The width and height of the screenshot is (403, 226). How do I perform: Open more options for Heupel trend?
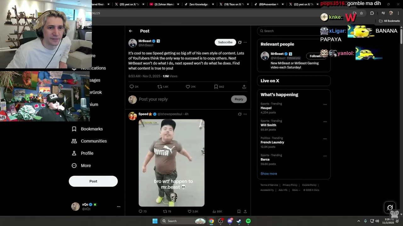point(325,105)
